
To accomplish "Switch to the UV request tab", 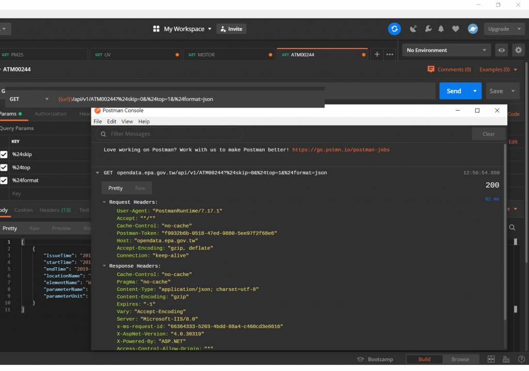I will 135,55.
